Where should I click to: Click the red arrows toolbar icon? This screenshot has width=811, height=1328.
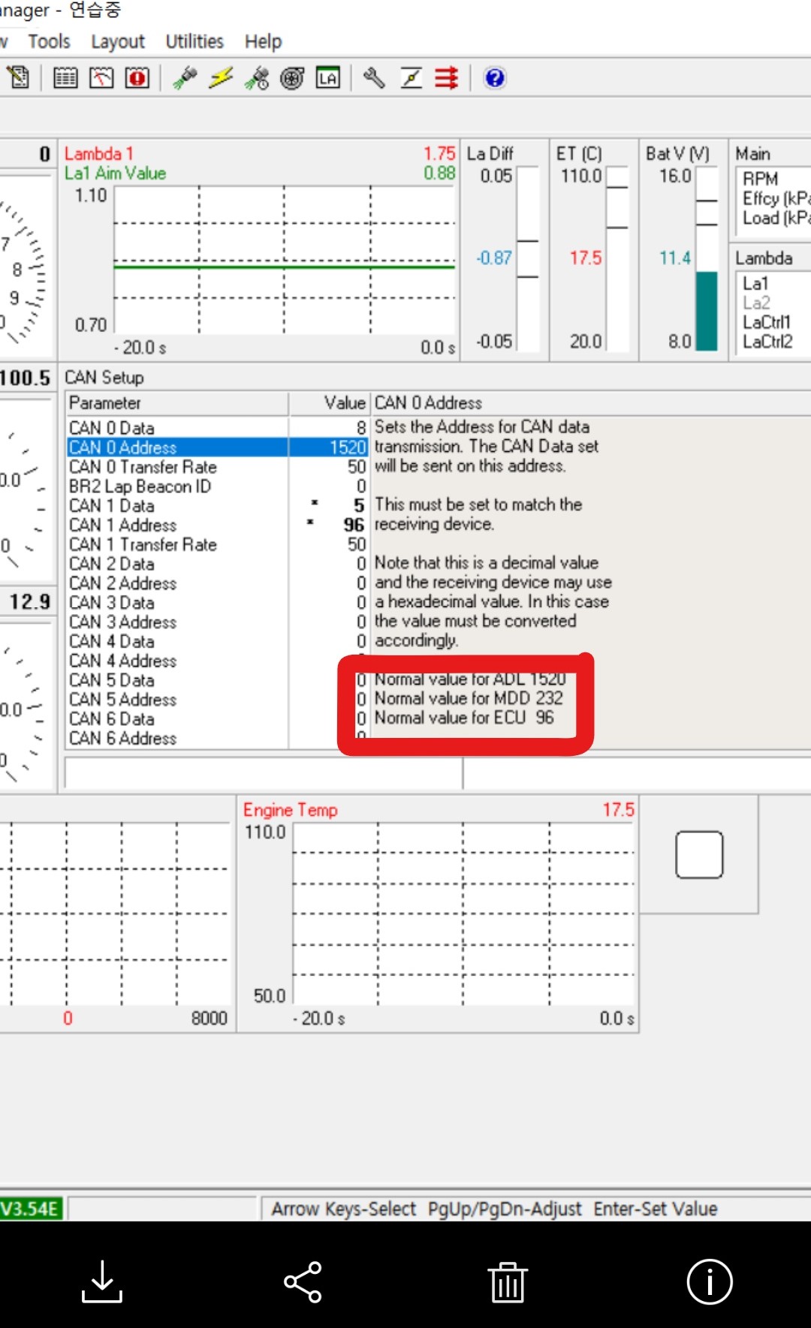coord(446,78)
